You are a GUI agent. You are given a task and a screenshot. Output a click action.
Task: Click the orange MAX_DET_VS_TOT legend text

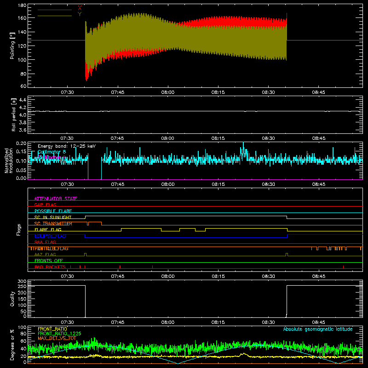pyautogui.click(x=57, y=338)
